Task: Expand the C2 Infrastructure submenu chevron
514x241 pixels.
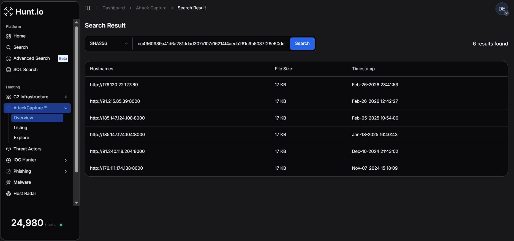Action: [x=66, y=97]
